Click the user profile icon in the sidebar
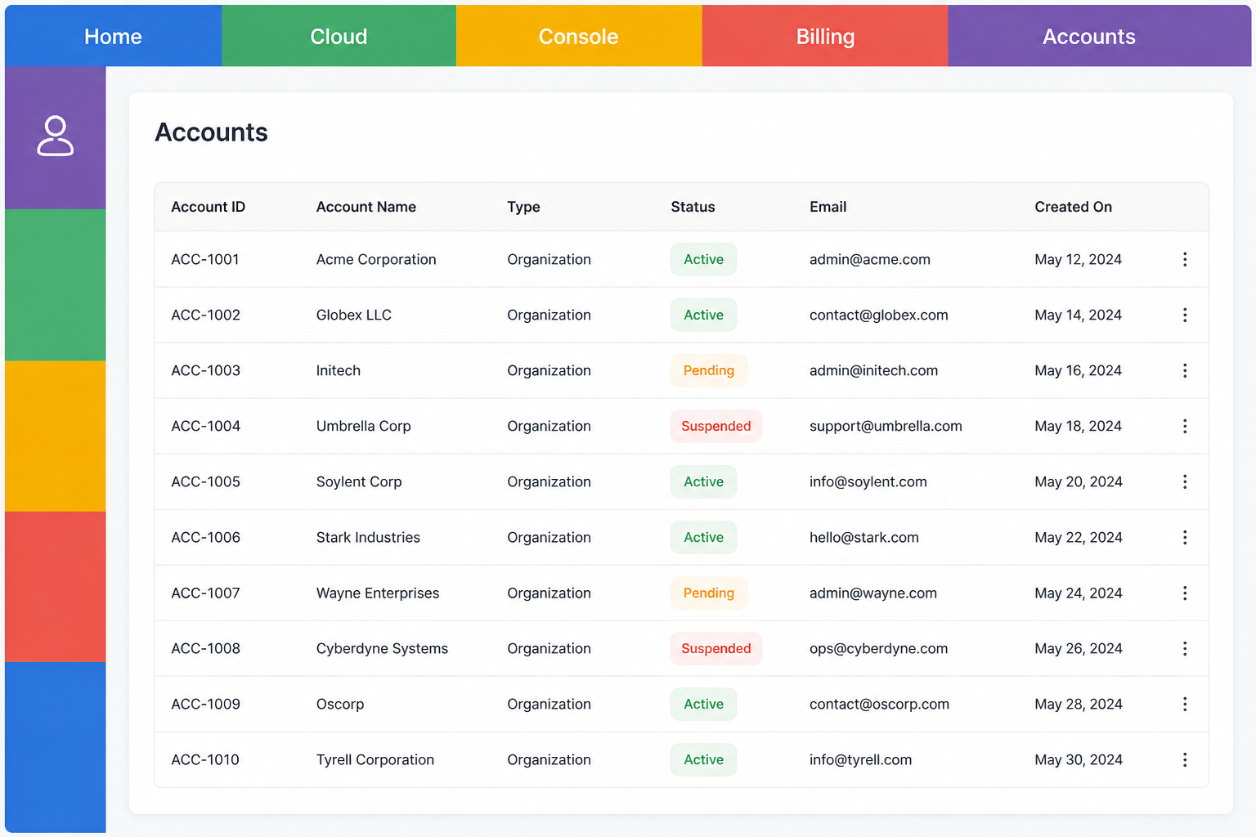Viewport: 1256px width, 837px height. pyautogui.click(x=55, y=136)
